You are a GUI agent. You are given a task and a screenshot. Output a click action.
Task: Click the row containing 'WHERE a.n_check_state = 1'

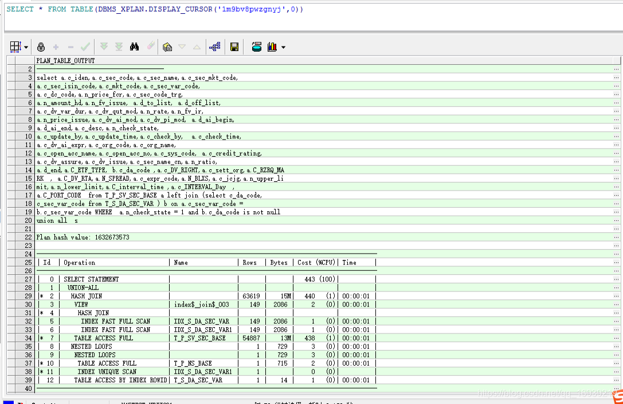tap(324, 212)
